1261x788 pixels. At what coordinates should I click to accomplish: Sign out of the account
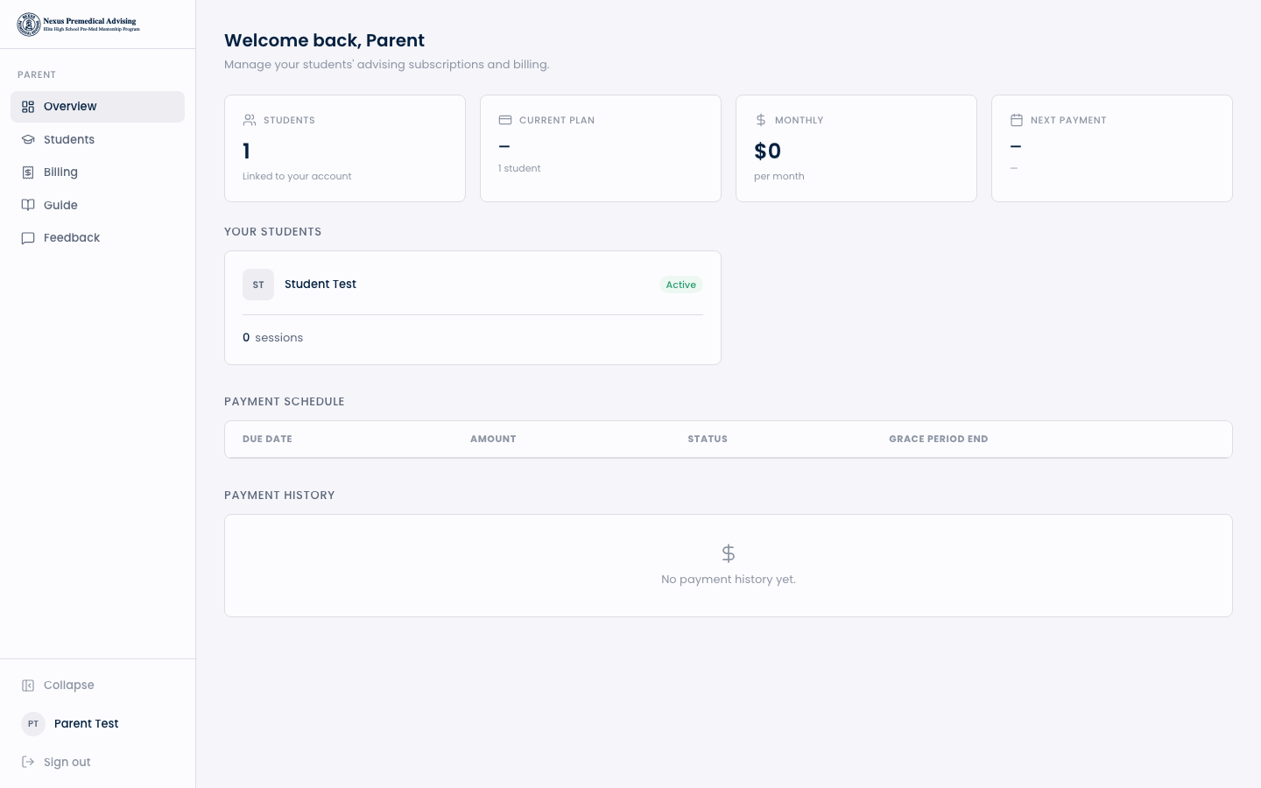67,762
